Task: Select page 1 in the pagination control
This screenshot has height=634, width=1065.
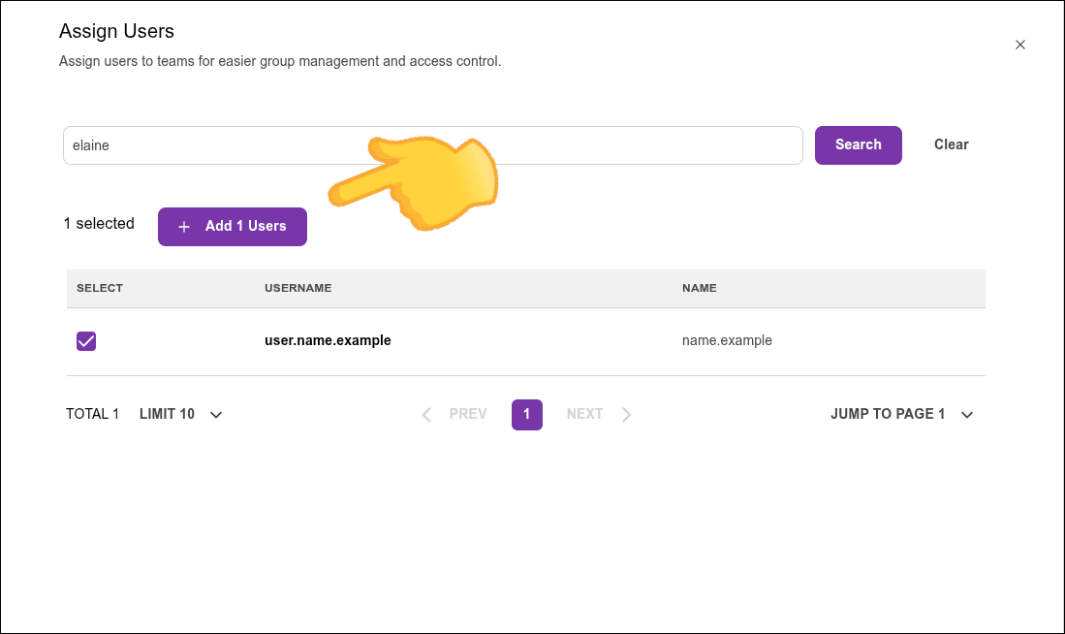Action: pos(527,414)
